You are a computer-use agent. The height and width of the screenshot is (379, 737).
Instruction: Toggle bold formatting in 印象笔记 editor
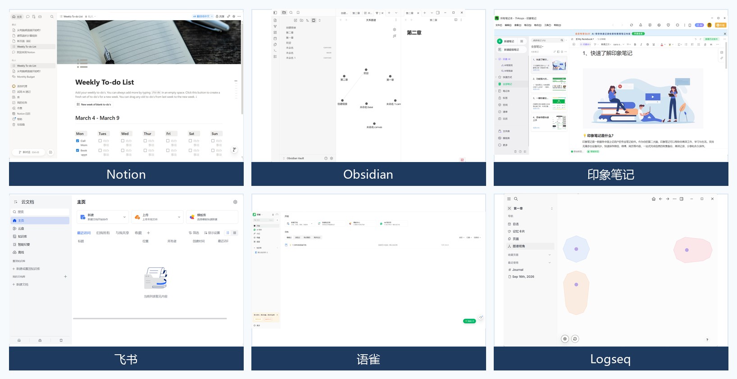635,44
